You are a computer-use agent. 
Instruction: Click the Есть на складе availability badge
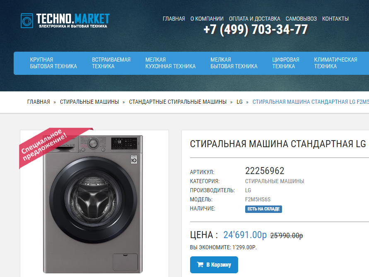(x=263, y=209)
